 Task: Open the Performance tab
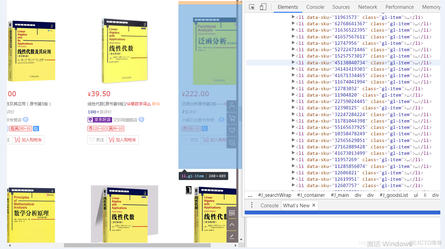coord(400,7)
